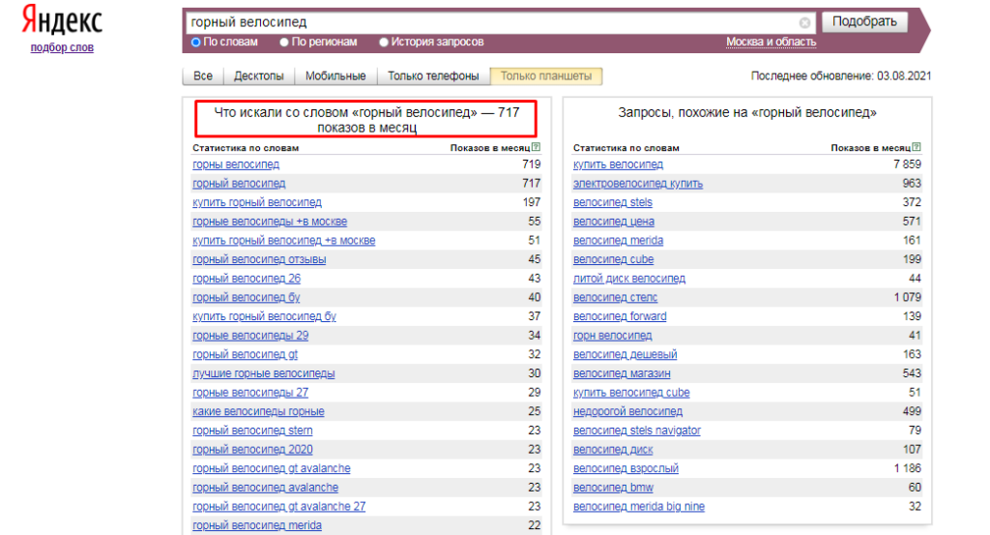Open the 'горный велосипед stern' link
The height and width of the screenshot is (535, 990).
pyautogui.click(x=252, y=431)
